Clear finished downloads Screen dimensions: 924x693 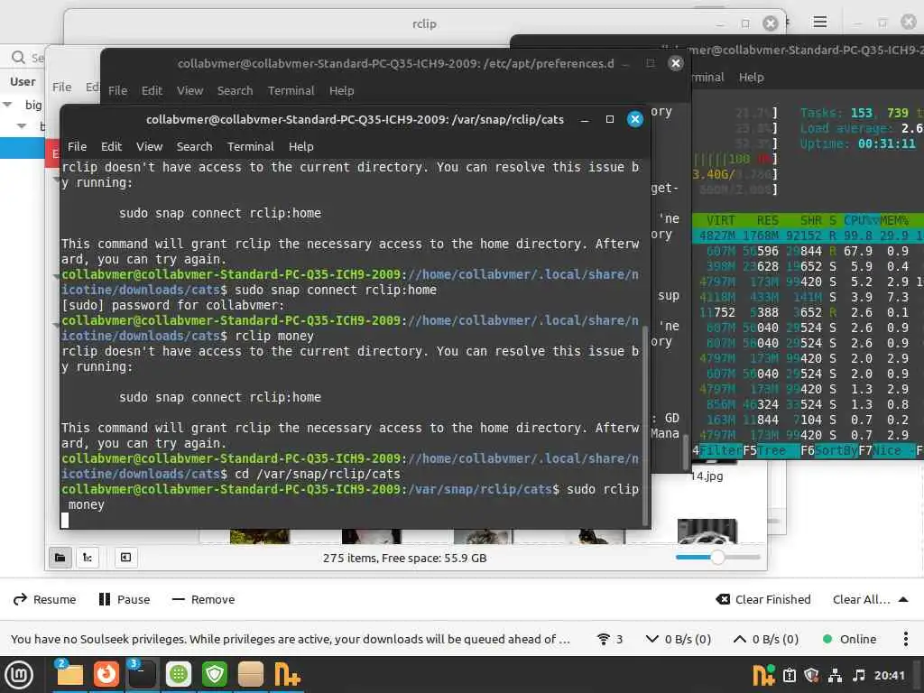(763, 599)
